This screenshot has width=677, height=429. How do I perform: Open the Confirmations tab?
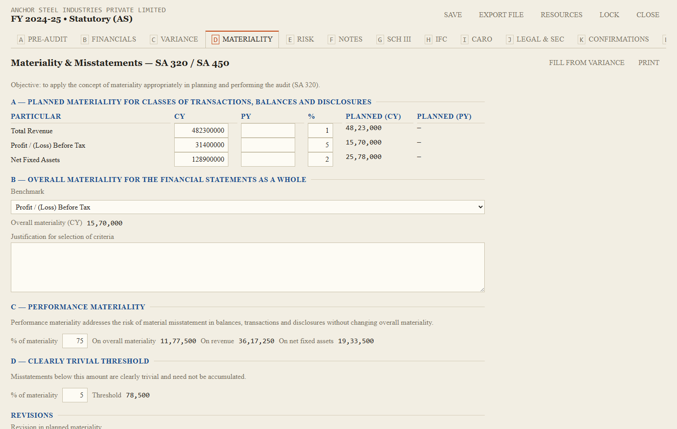[x=613, y=39]
